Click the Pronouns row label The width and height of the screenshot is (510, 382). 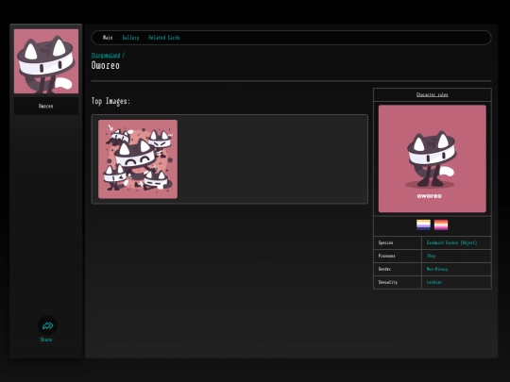386,256
